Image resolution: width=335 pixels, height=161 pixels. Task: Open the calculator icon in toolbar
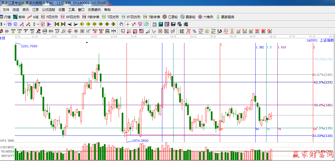click(x=161, y=24)
